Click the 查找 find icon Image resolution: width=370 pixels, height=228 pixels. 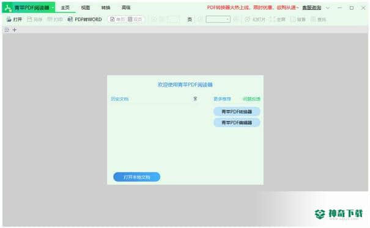(313, 20)
